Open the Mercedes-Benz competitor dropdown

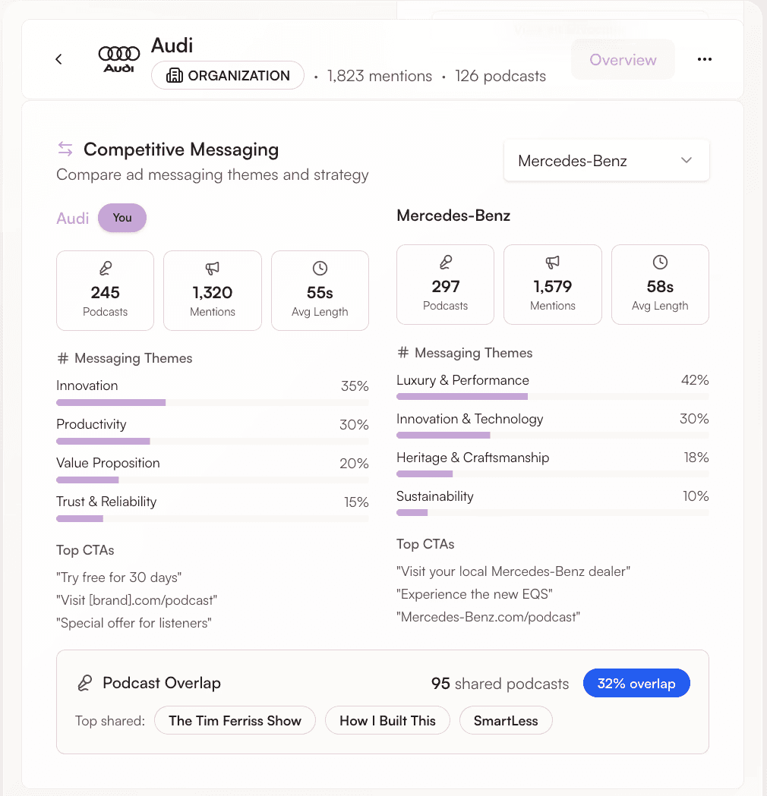coord(607,160)
